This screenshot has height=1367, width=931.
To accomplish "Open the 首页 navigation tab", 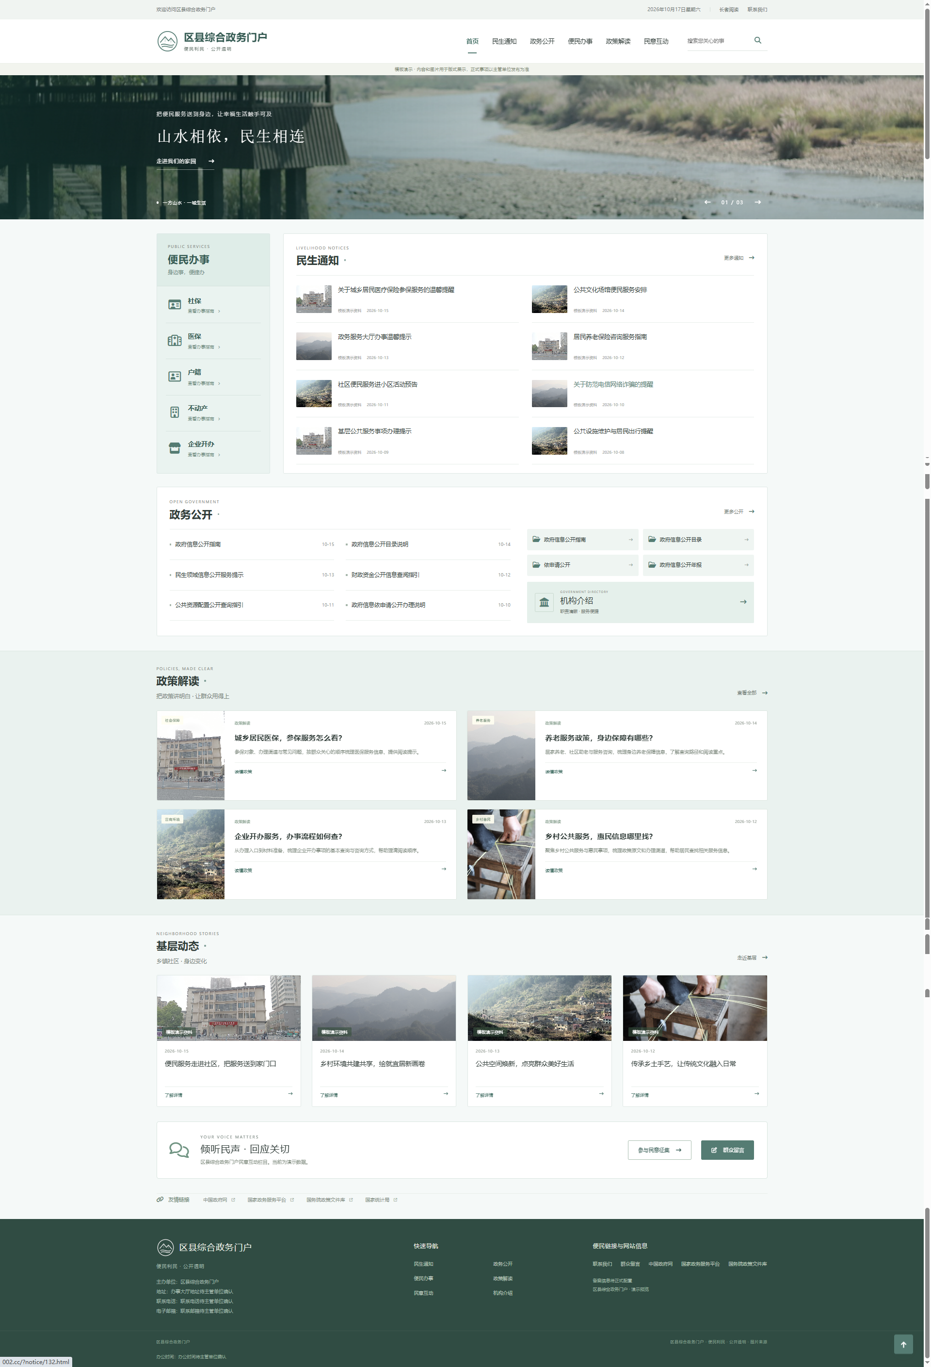I will click(472, 41).
